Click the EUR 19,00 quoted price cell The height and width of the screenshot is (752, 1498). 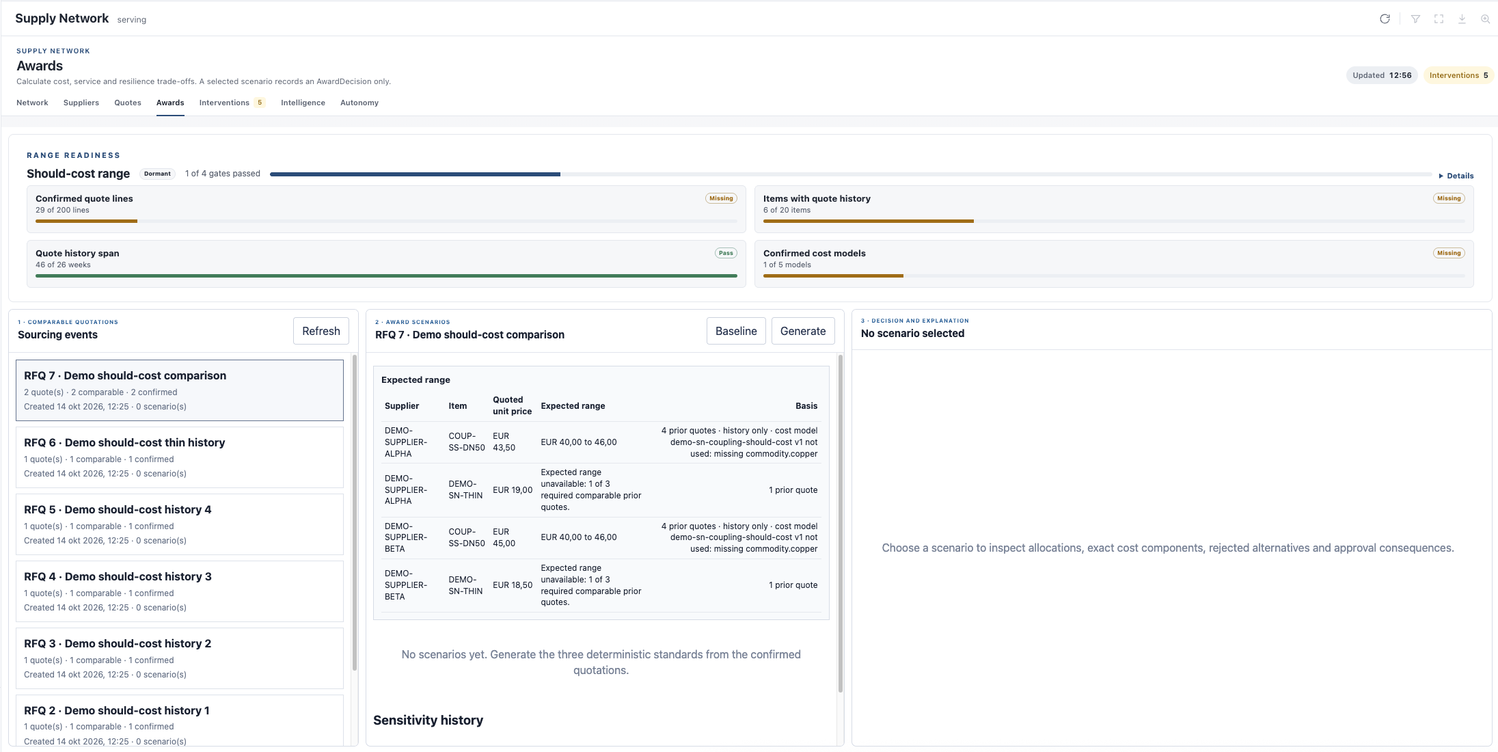pos(513,490)
